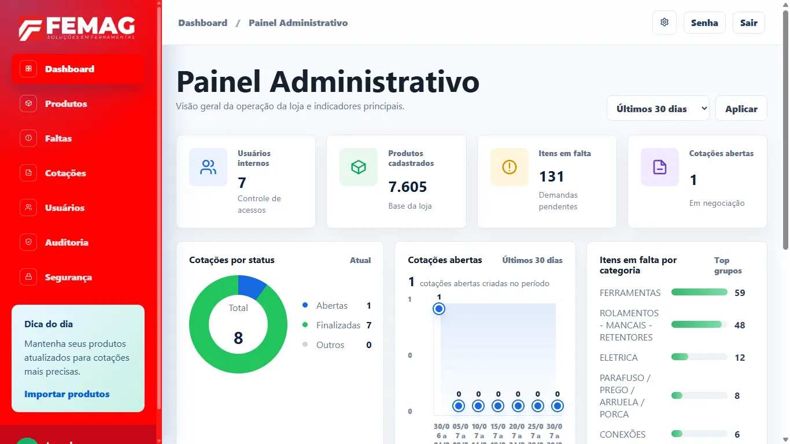Click the Faltas alert icon in sidebar
Image resolution: width=790 pixels, height=444 pixels.
pos(28,138)
